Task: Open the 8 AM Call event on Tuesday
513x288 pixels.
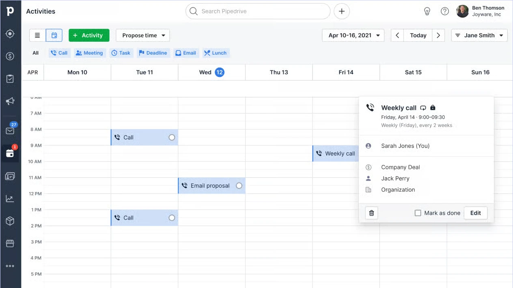Action: point(144,137)
